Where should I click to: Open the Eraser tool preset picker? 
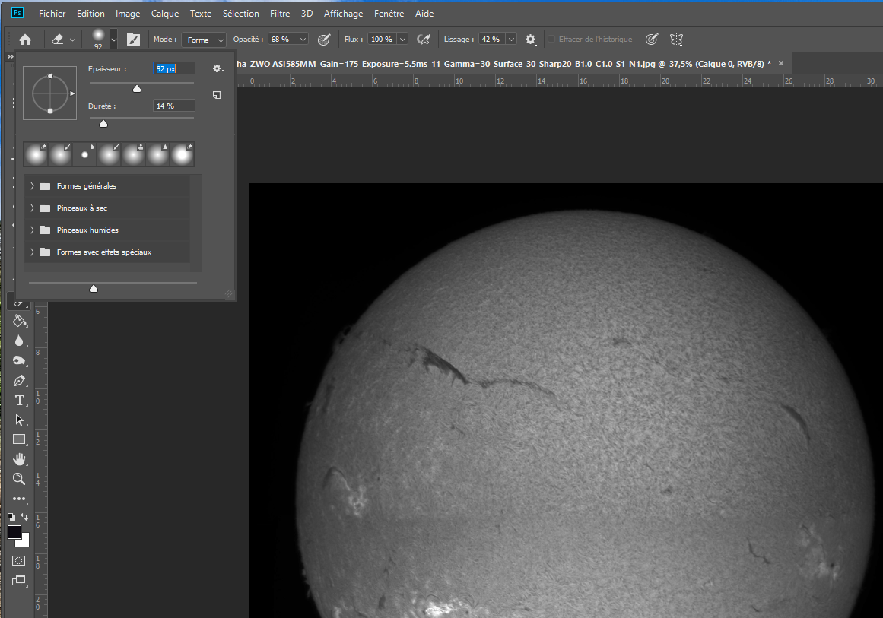[63, 40]
